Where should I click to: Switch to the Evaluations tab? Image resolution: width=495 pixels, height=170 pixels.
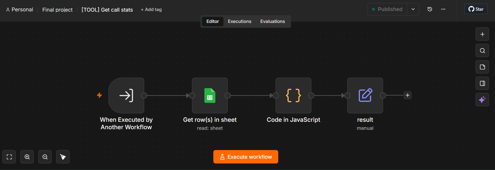[273, 21]
